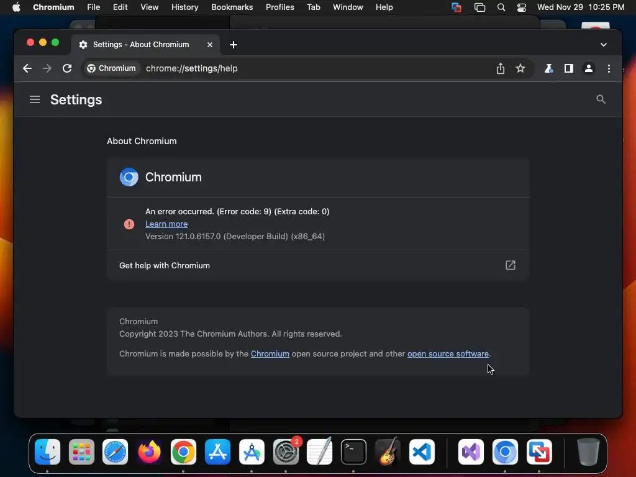Click the external link icon for help
This screenshot has width=636, height=477.
click(511, 265)
